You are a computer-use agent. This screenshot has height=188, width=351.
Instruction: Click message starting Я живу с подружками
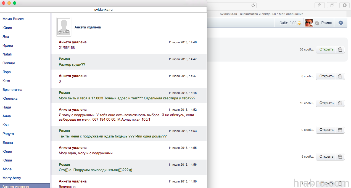pyautogui.click(x=126, y=117)
